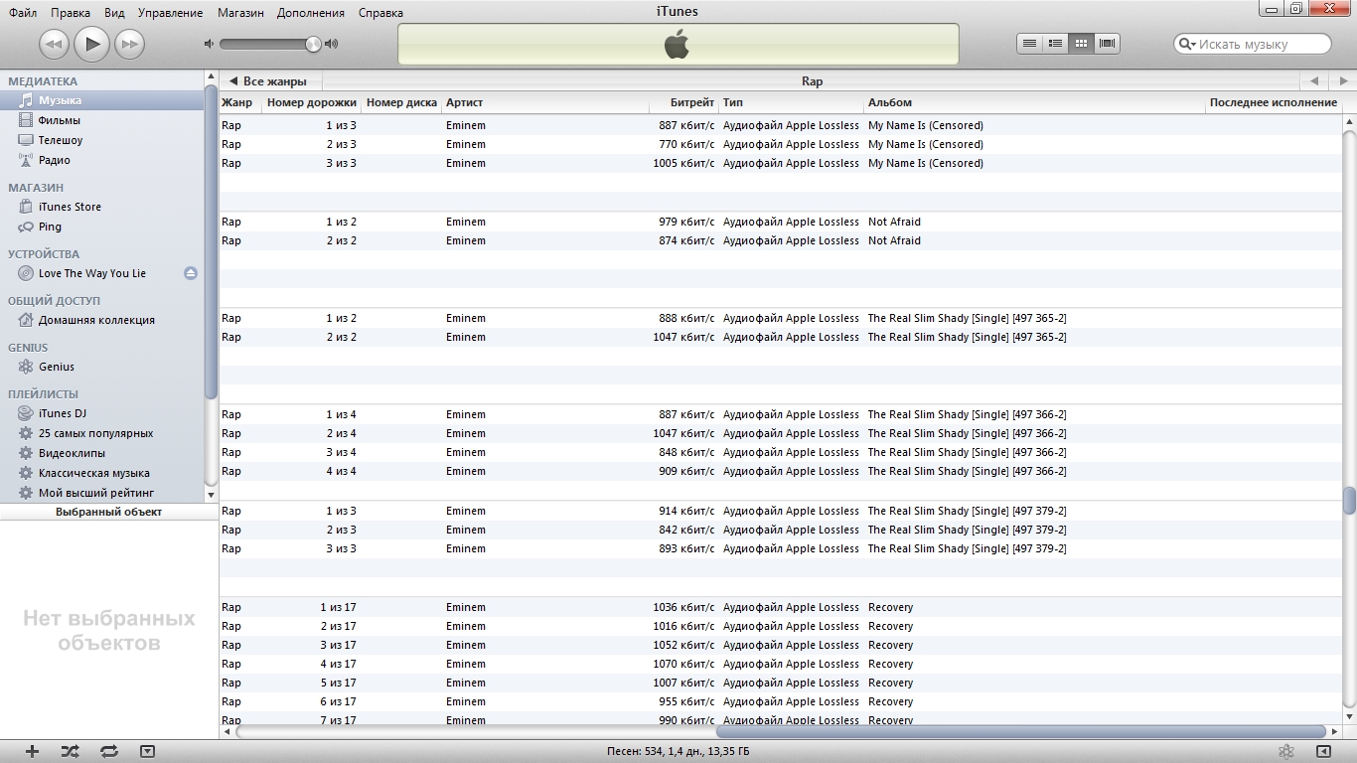Open the Мой высший рейтинг gear icon
This screenshot has height=763, width=1357.
click(26, 493)
